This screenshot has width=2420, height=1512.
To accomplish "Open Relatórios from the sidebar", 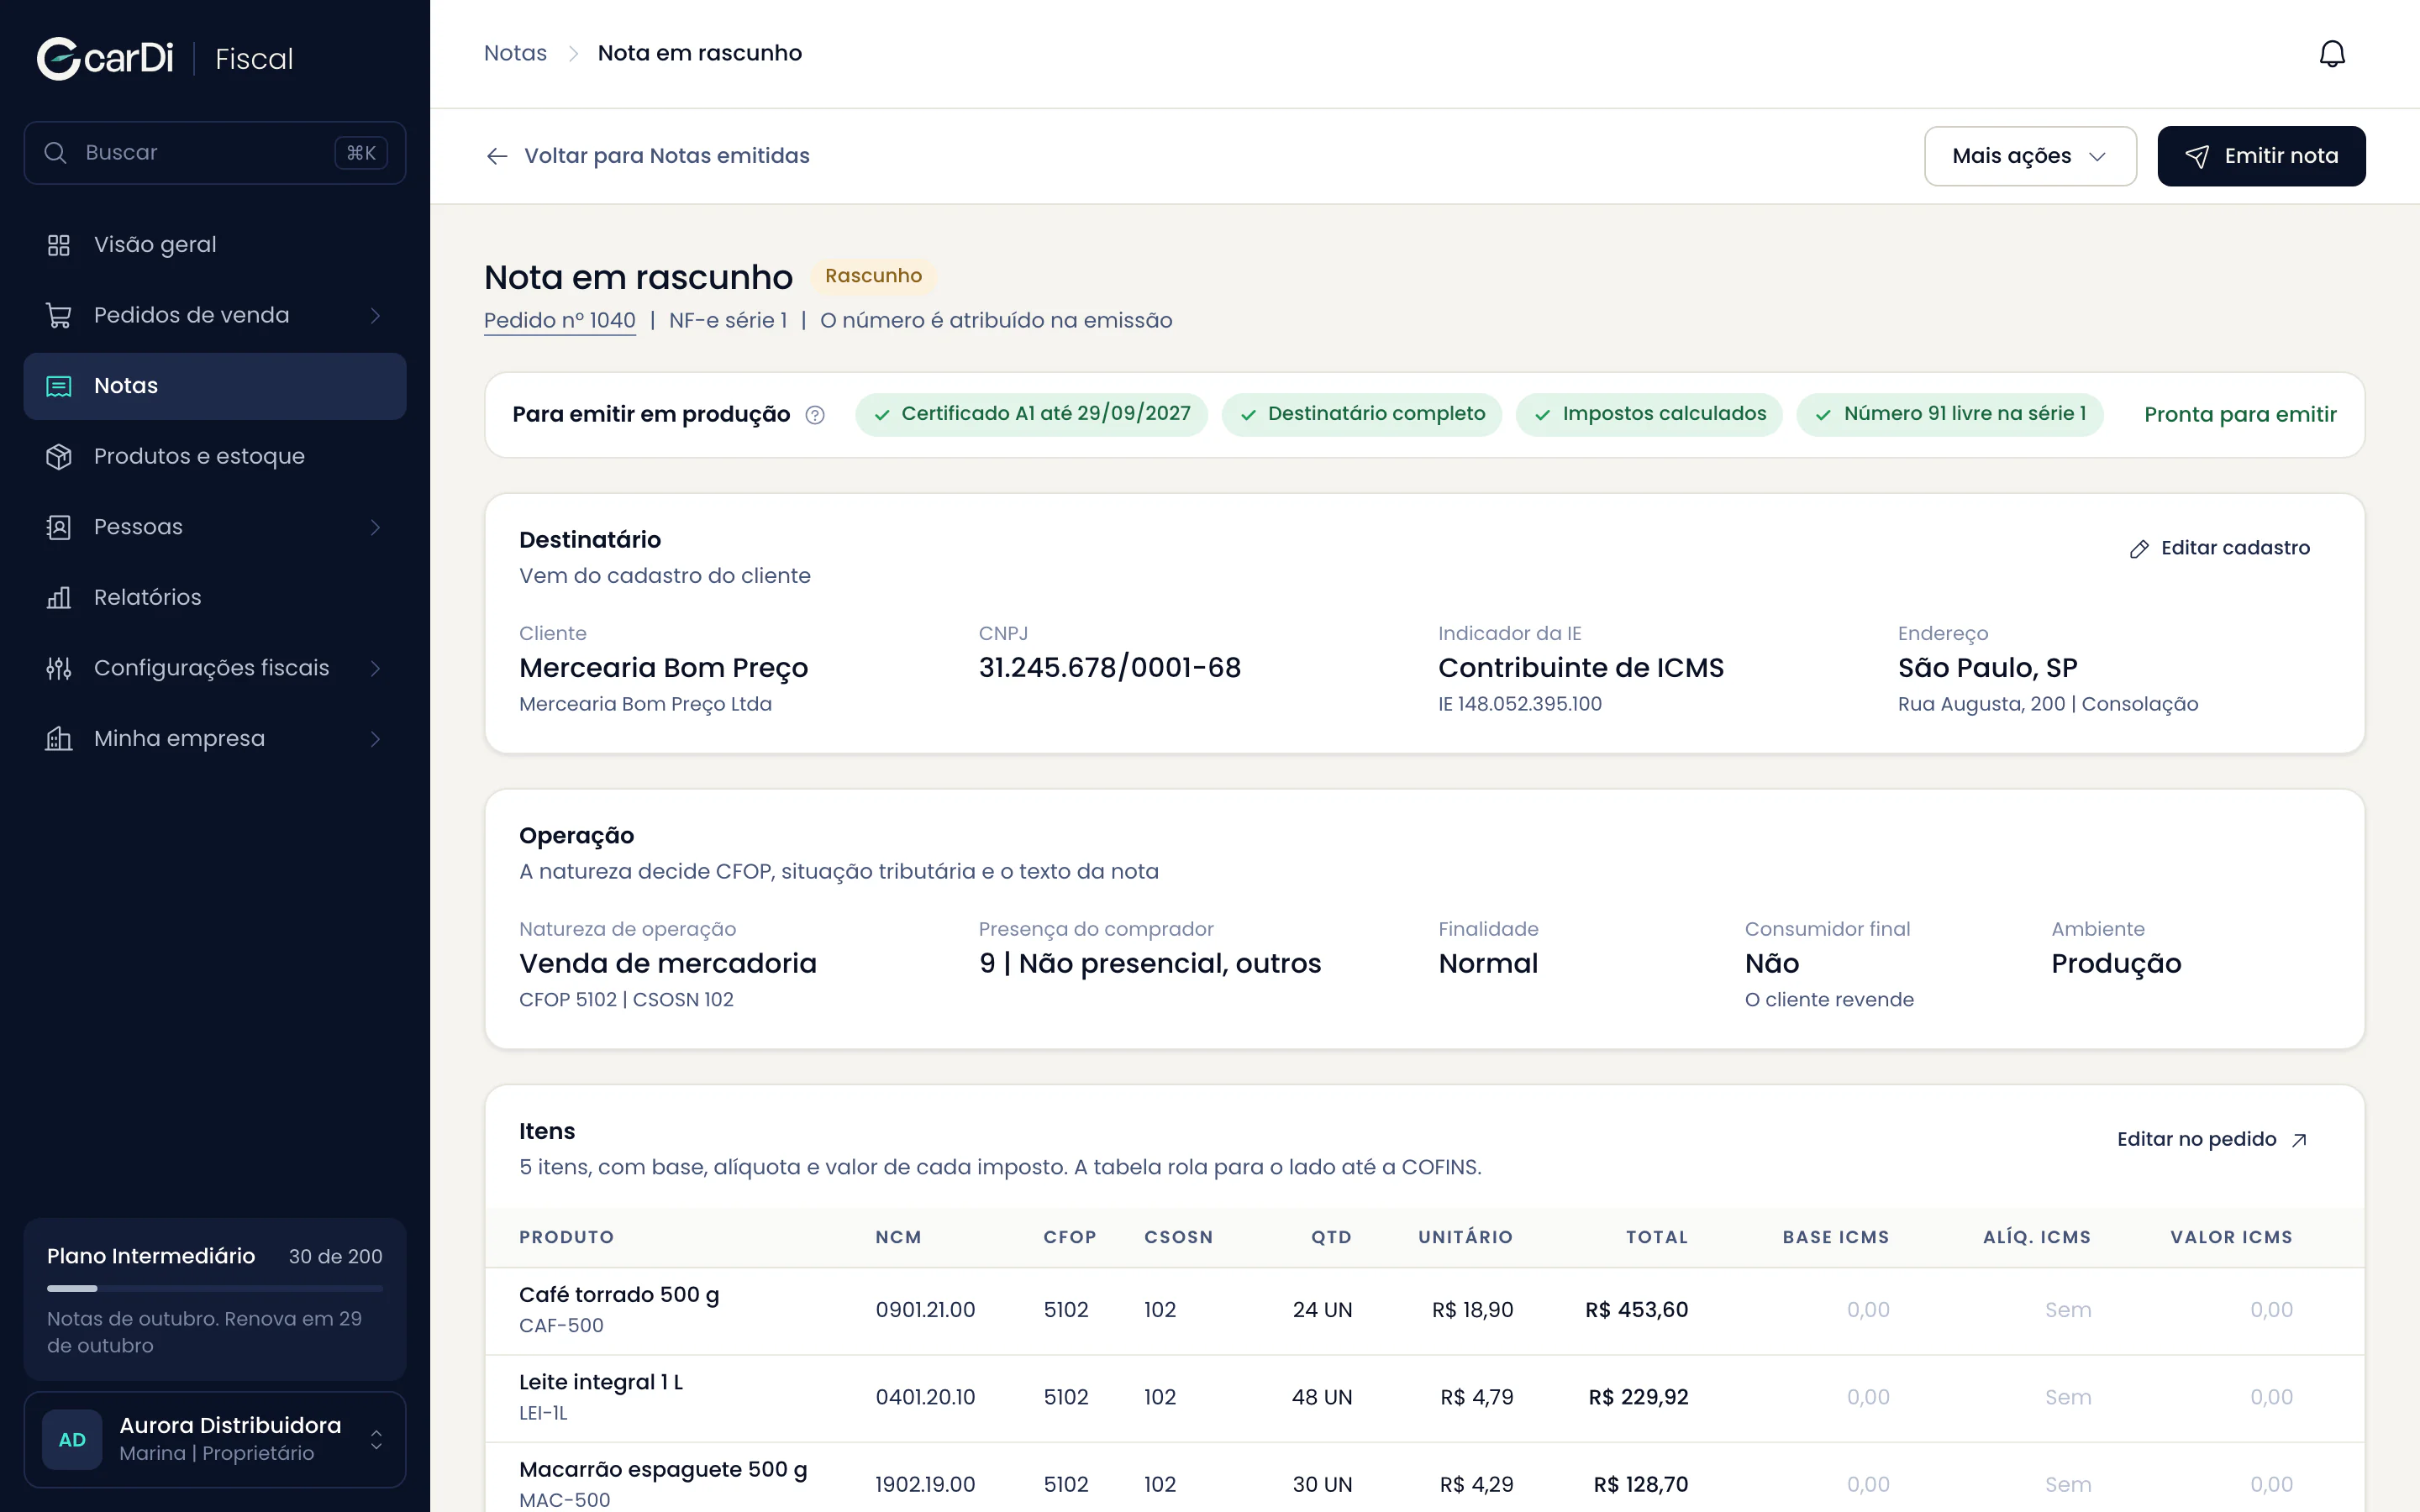I will [215, 597].
